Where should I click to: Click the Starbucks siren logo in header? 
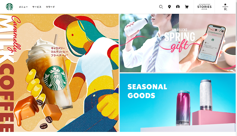9,7
